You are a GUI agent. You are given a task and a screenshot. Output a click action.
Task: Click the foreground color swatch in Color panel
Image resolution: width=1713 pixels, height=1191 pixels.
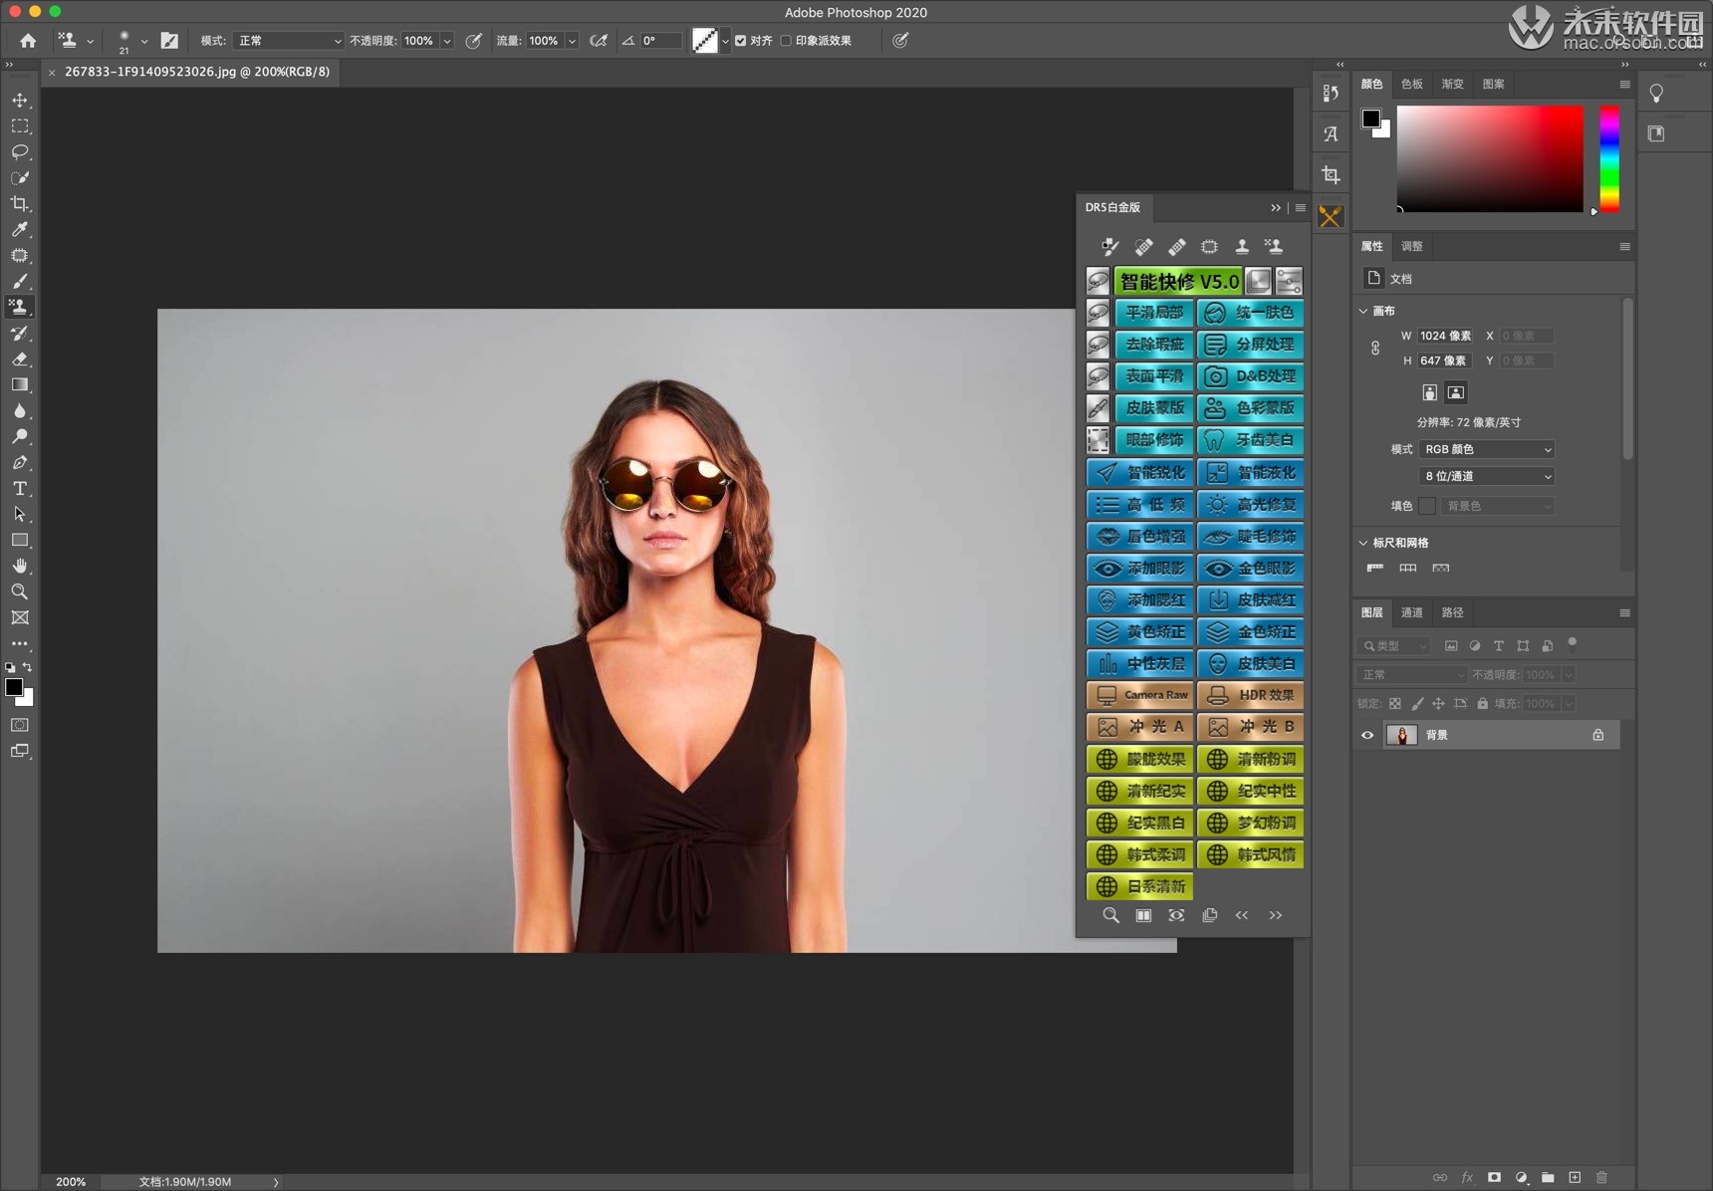pyautogui.click(x=1371, y=119)
